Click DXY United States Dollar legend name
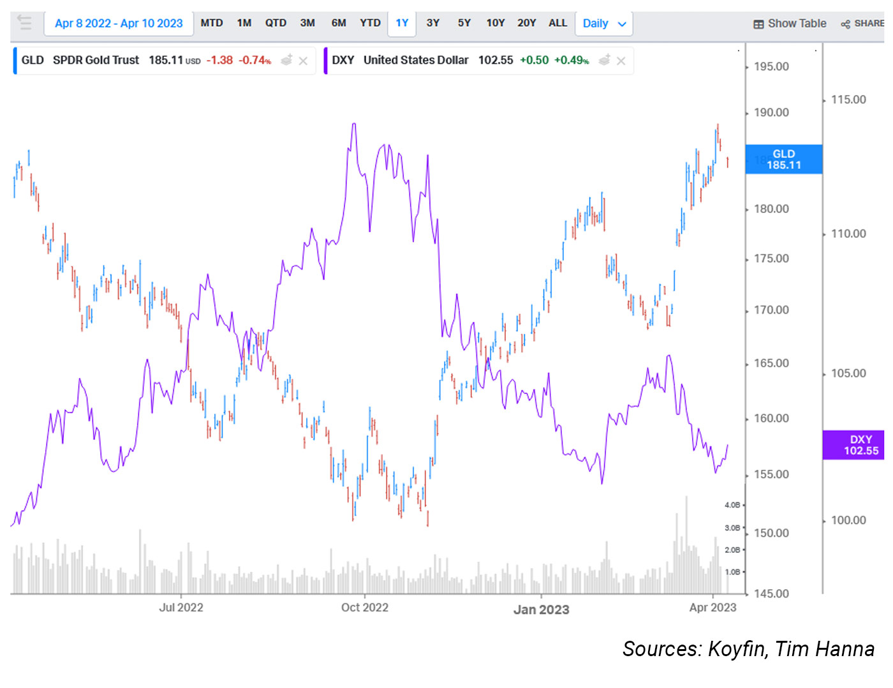The height and width of the screenshot is (688, 893). click(x=416, y=60)
